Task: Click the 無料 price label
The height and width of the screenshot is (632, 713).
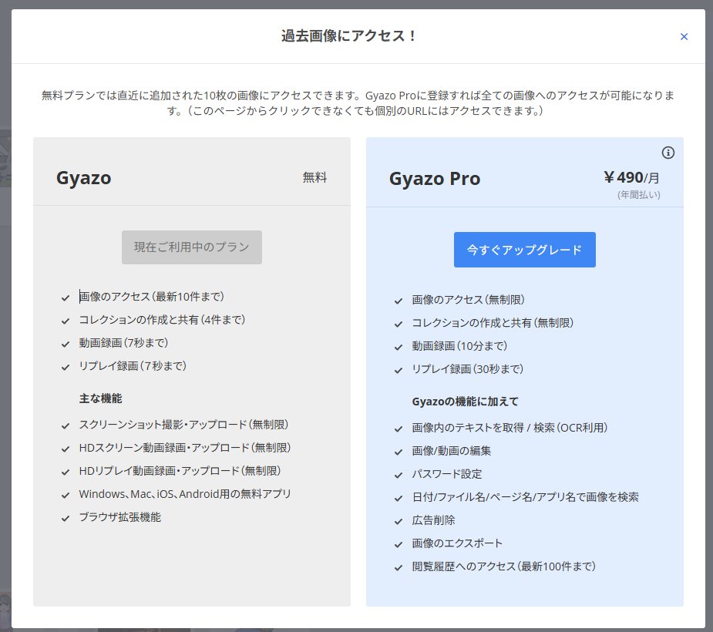Action: click(314, 177)
